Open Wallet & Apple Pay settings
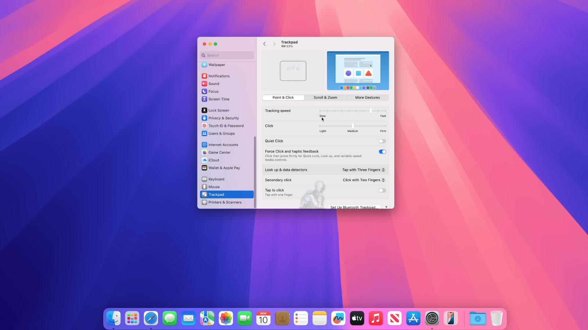 pyautogui.click(x=227, y=168)
